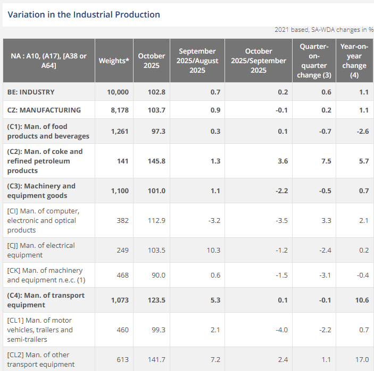
Task: Select the 'October 2025/September 2025' column header
Action: 258,61
